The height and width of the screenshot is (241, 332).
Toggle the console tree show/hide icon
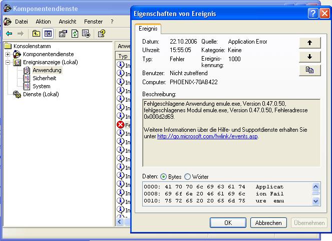(x=48, y=34)
